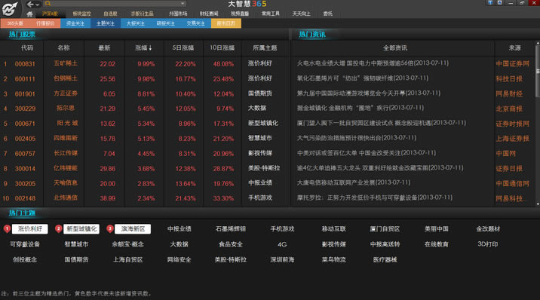Open the home page icon

click(x=29, y=14)
